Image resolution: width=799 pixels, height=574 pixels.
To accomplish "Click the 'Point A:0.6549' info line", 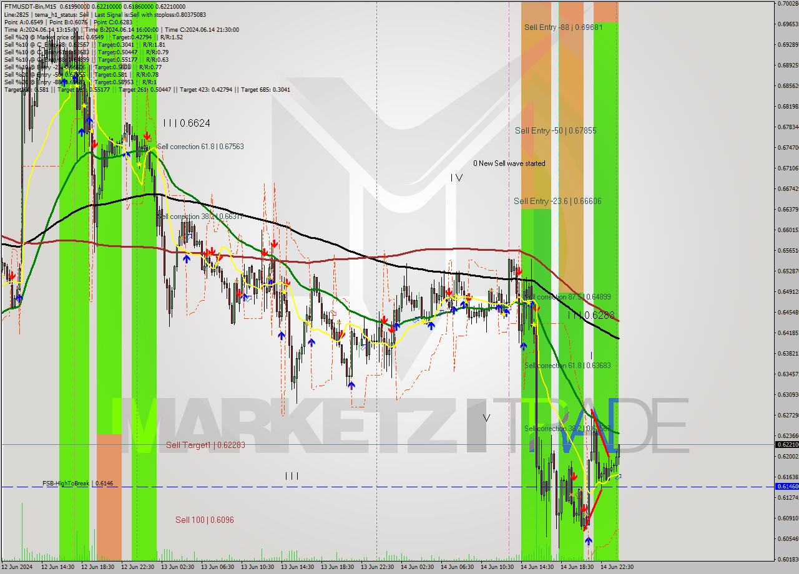I will point(68,22).
